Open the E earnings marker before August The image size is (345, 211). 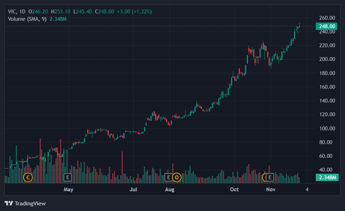point(168,177)
